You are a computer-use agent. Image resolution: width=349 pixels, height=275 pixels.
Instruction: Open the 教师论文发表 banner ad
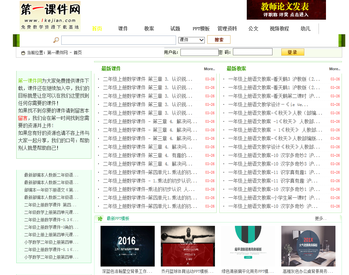(x=286, y=10)
